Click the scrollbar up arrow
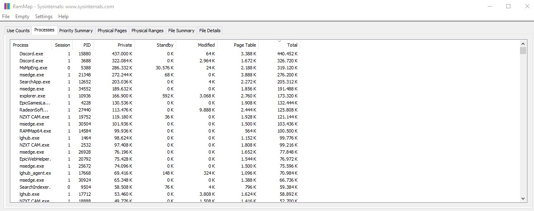The image size is (534, 211). [x=523, y=44]
